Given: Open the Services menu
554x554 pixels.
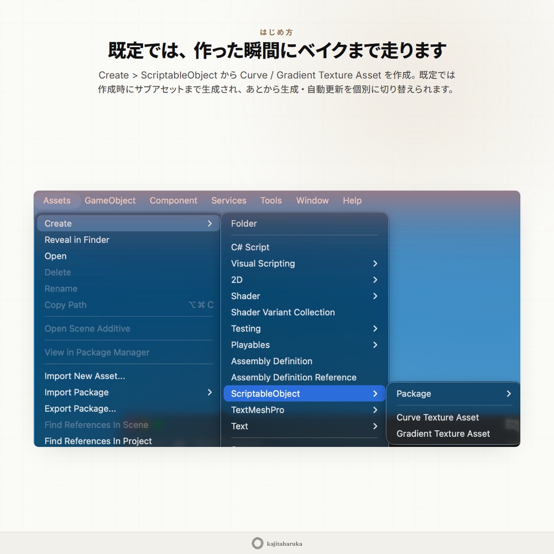Looking at the screenshot, I should [229, 201].
